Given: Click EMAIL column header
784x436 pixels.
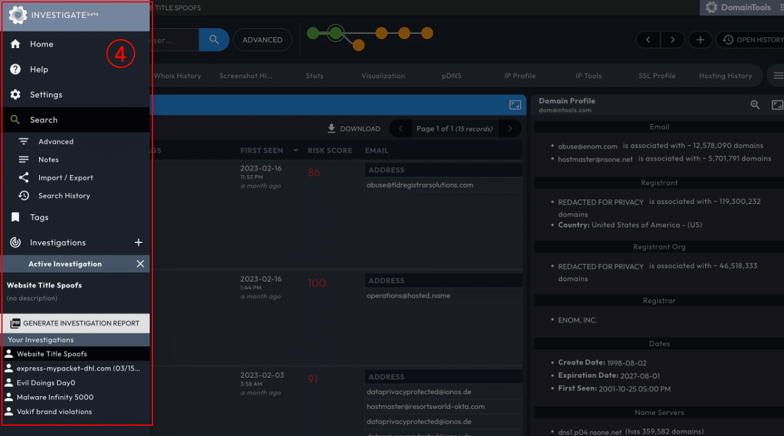Looking at the screenshot, I should 377,151.
